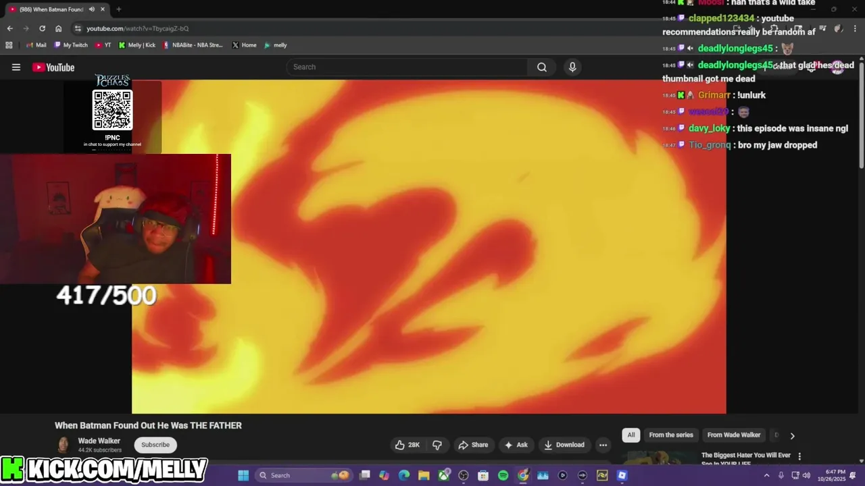Show hidden system tray icons chevron

[x=766, y=475]
